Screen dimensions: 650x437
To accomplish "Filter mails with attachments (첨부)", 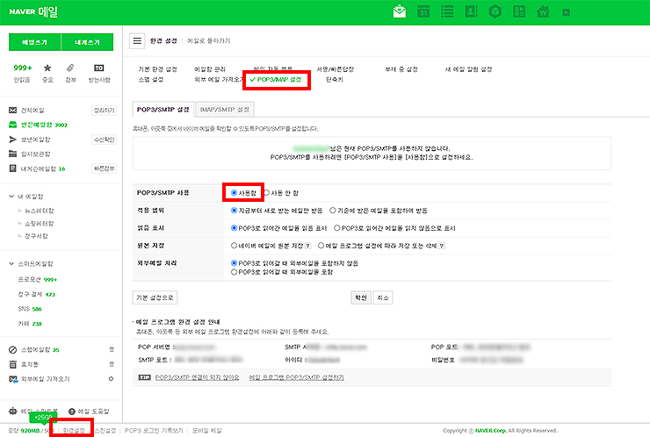I will [x=70, y=73].
